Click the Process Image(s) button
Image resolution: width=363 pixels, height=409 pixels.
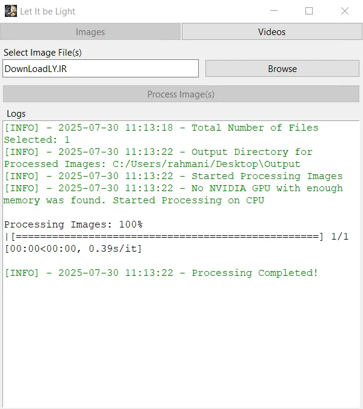pos(181,94)
